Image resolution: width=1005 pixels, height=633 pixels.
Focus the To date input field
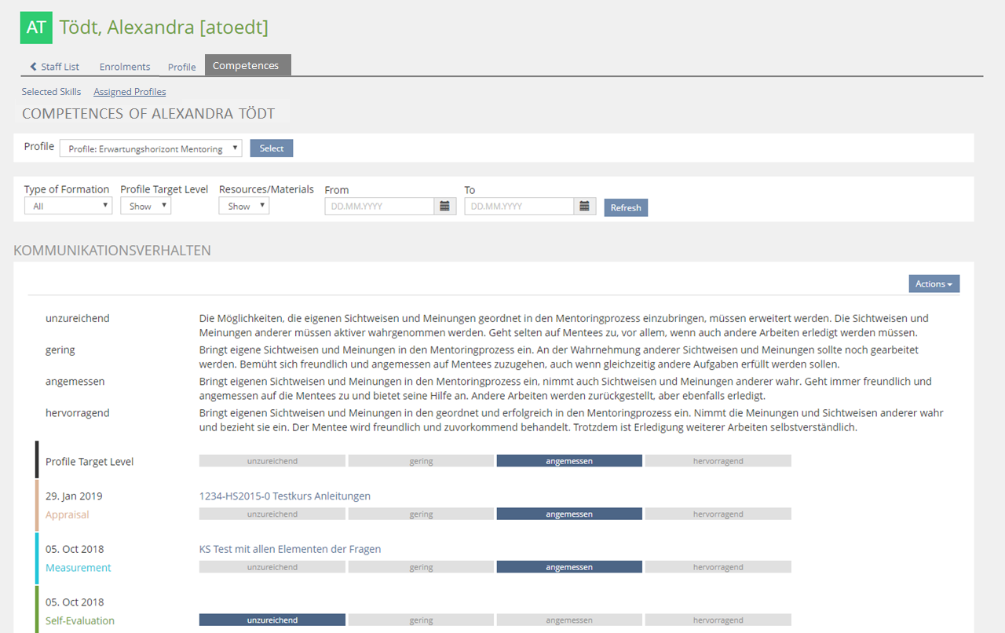(520, 207)
